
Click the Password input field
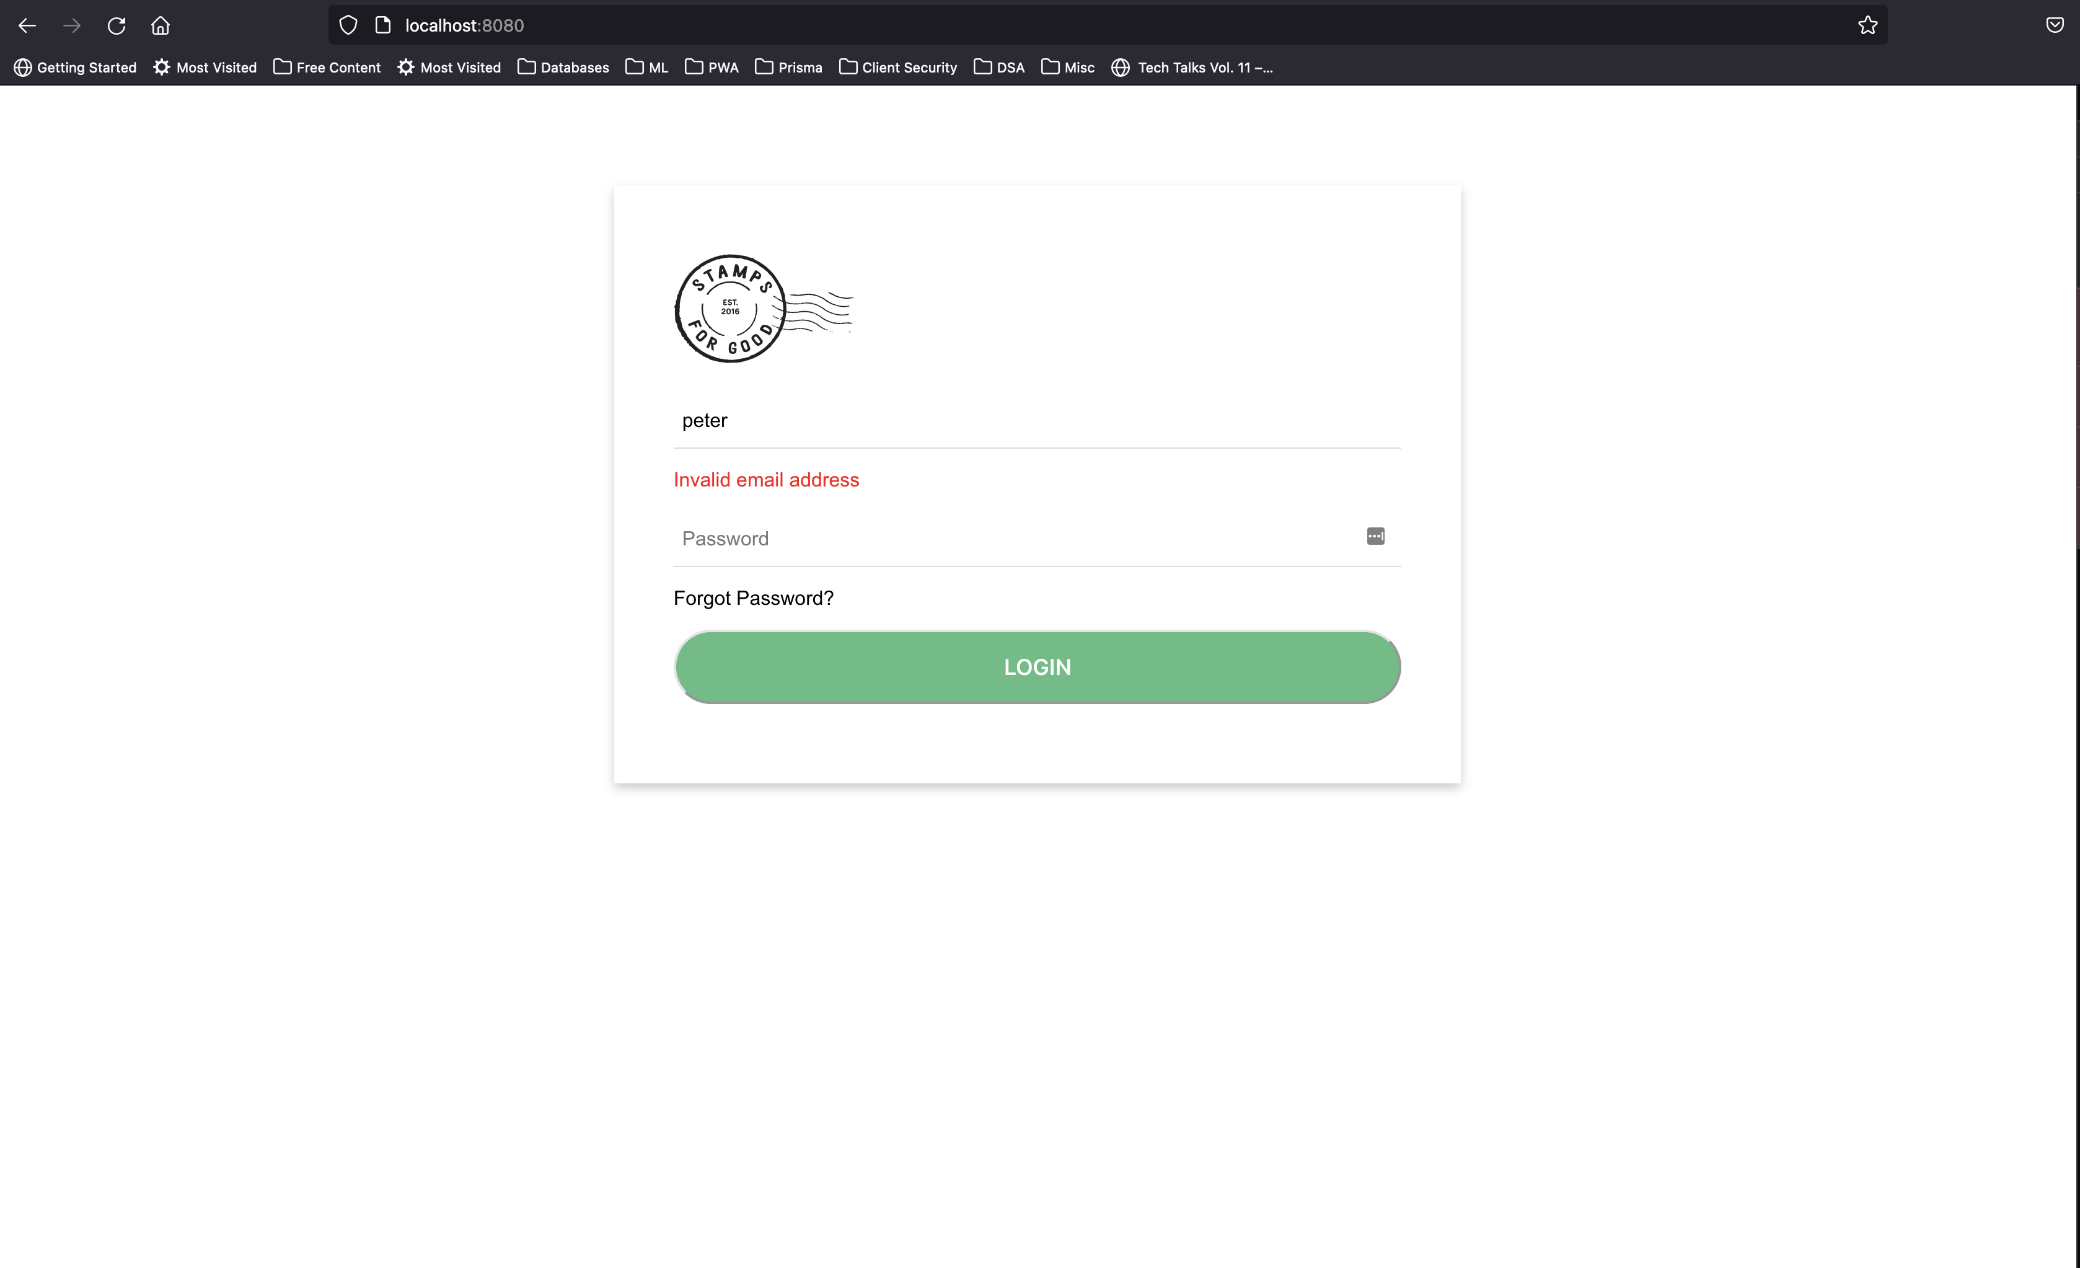pyautogui.click(x=1037, y=537)
